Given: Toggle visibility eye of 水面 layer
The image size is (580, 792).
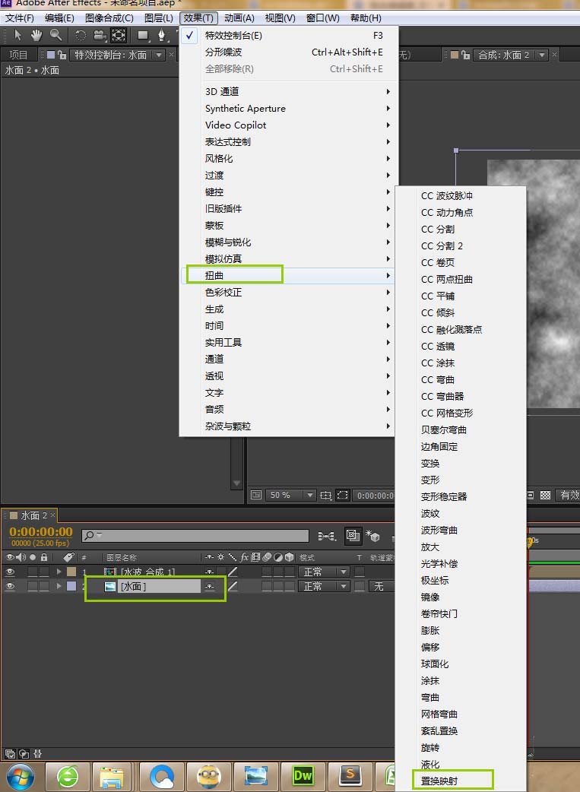Looking at the screenshot, I should pos(10,587).
